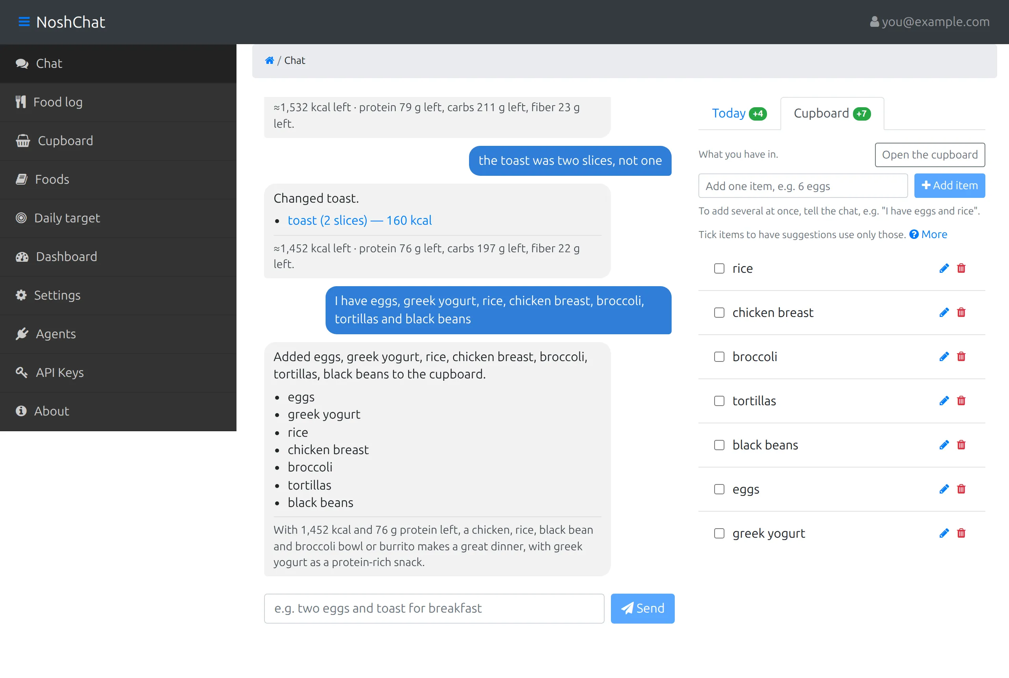Delete the eggs item
The width and height of the screenshot is (1009, 678).
(961, 489)
